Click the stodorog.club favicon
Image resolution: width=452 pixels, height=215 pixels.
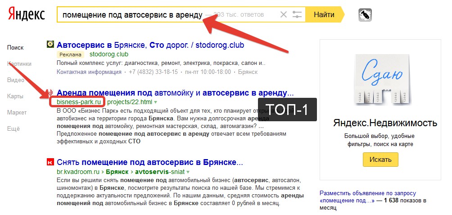click(50, 44)
